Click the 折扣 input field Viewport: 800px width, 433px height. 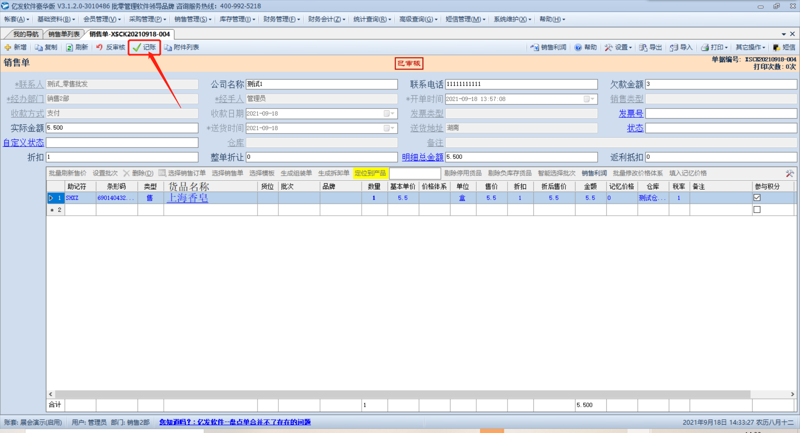point(122,157)
